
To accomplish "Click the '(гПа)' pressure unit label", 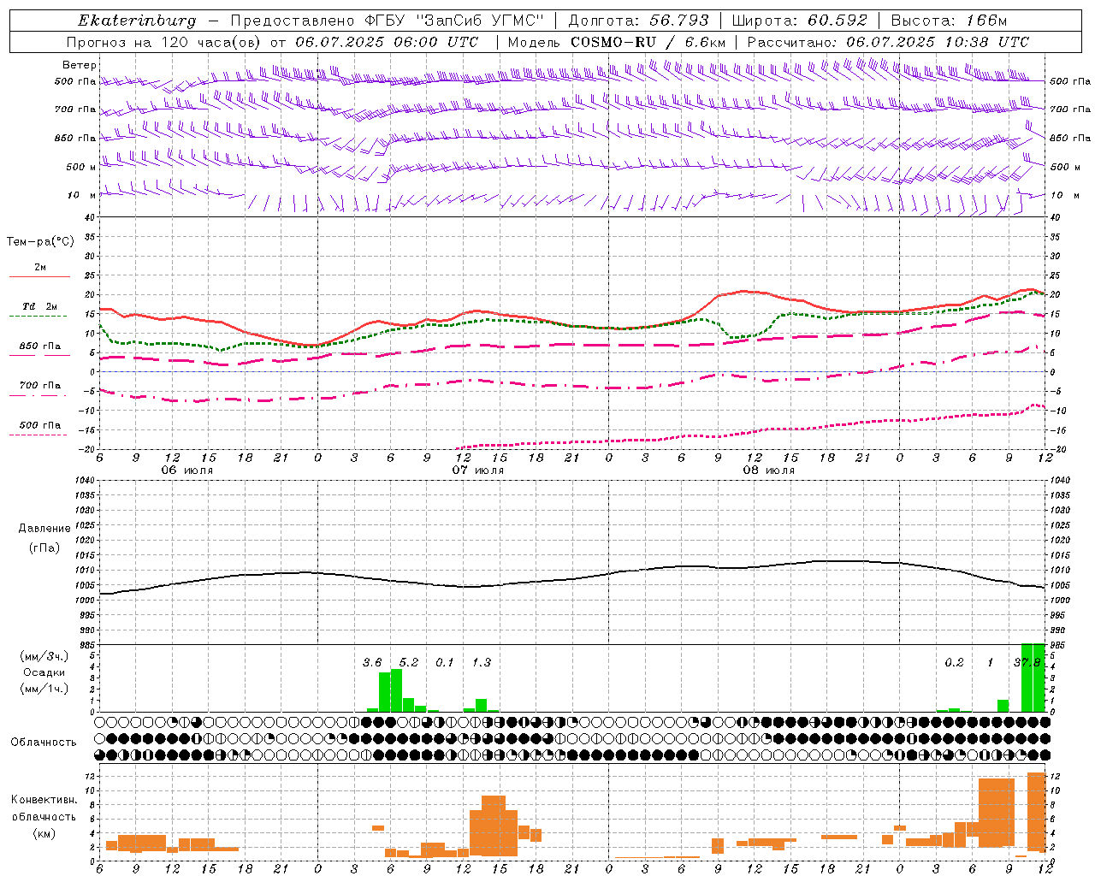I will (44, 547).
